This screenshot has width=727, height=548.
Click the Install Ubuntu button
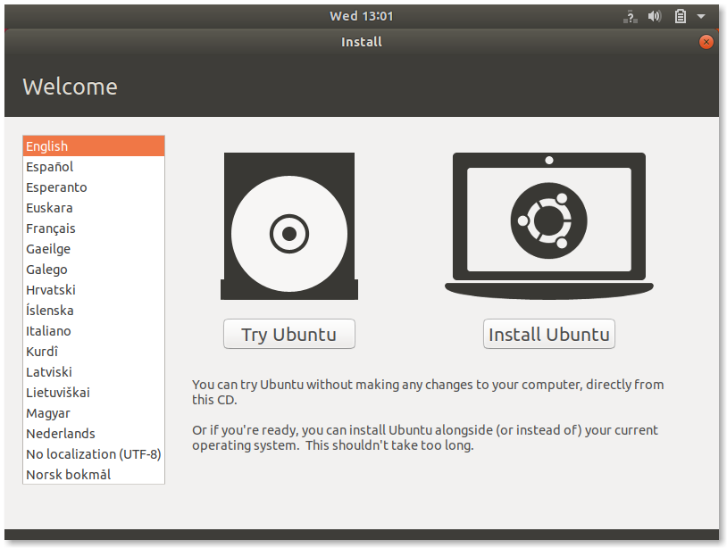[549, 334]
